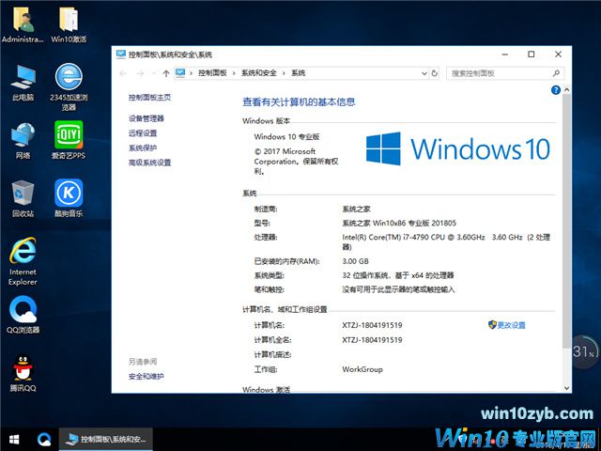
Task: Click 控制面板 in the breadcrumb
Action: pyautogui.click(x=212, y=73)
